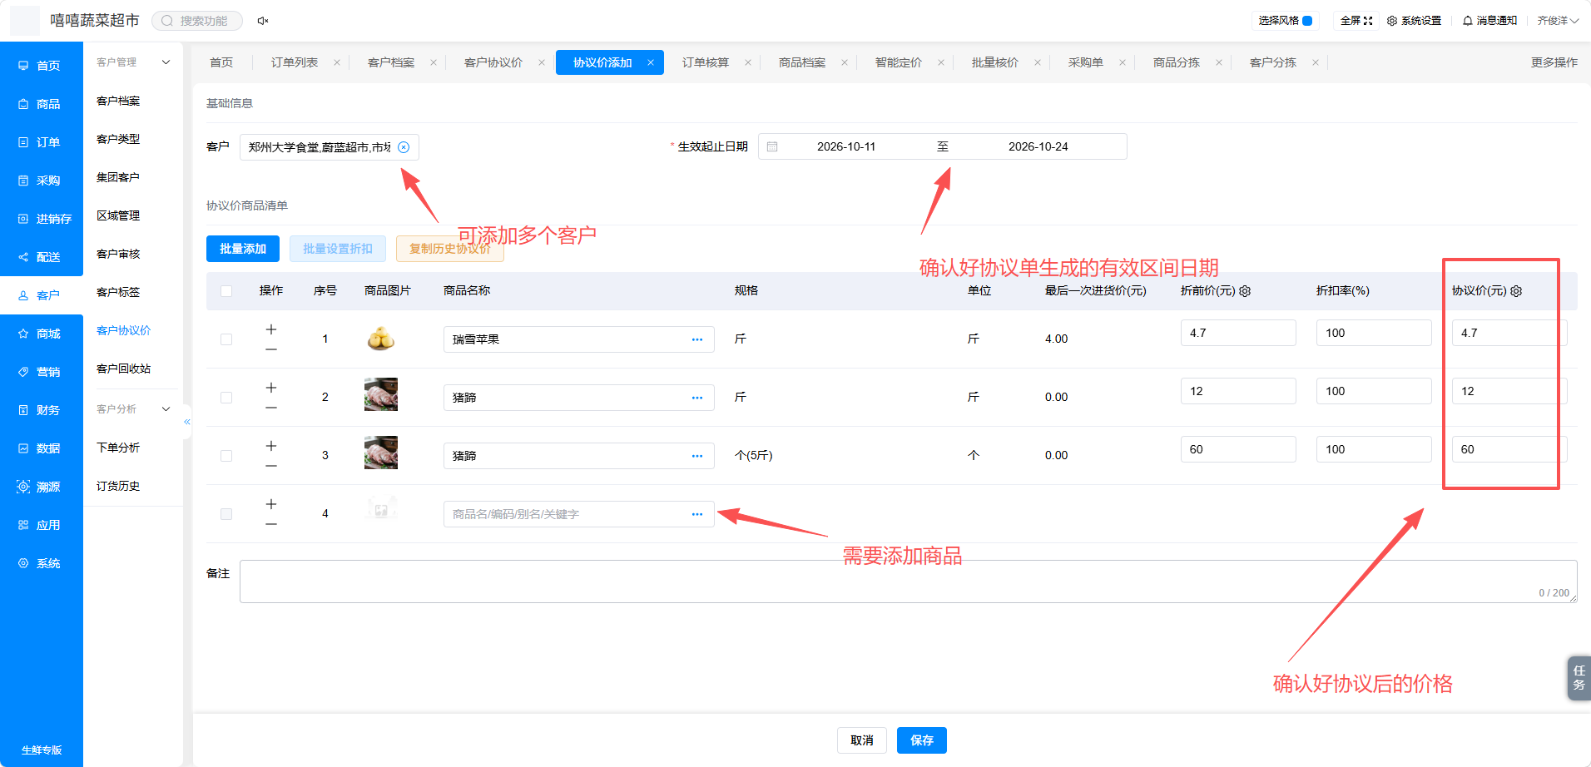Click the 批量添加 button

click(x=243, y=249)
